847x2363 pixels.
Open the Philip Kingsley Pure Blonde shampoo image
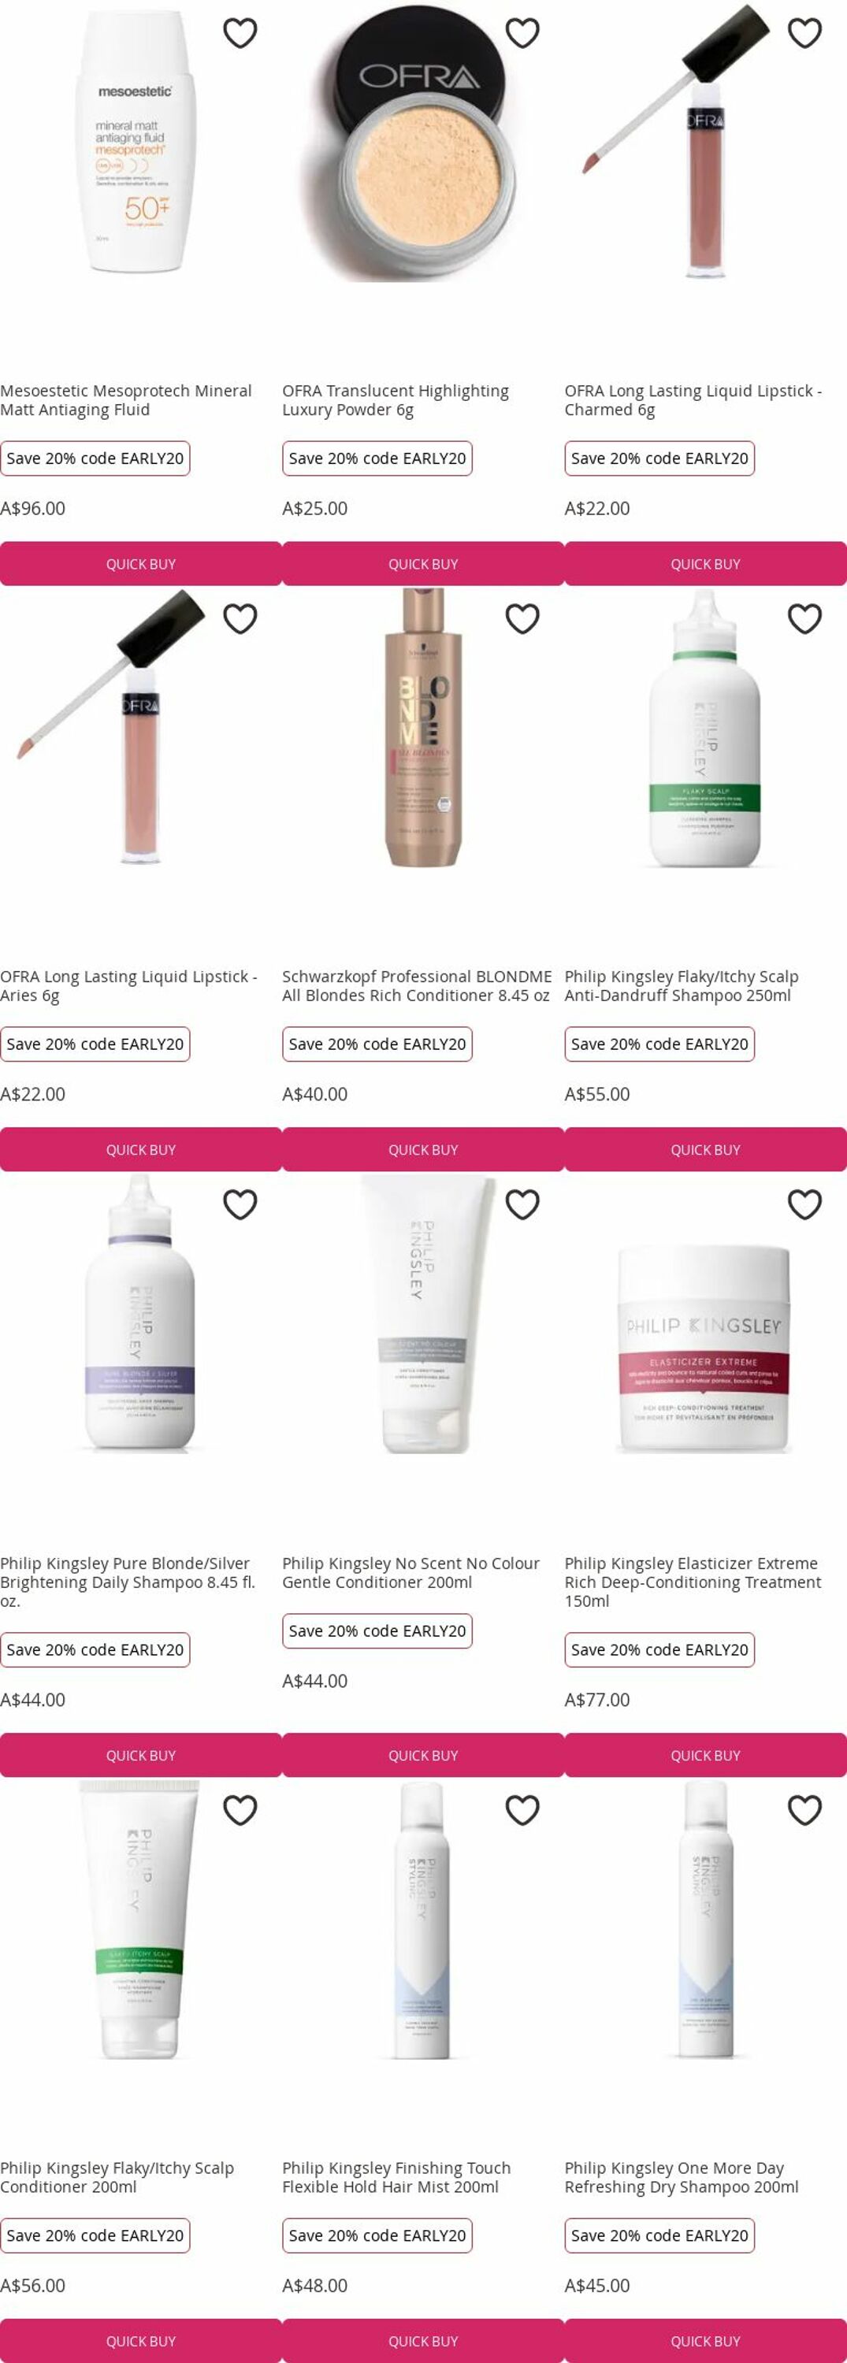[140, 1314]
